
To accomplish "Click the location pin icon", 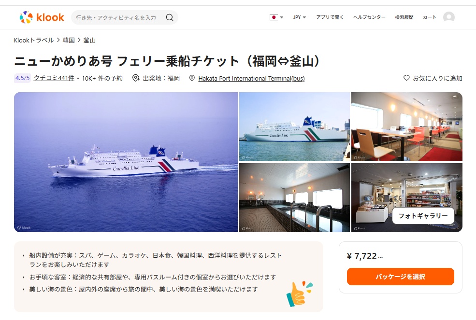I will (x=192, y=78).
